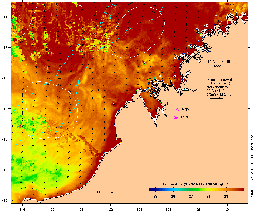Click the longitude axis label 122
The image size is (256, 212).
110,210
